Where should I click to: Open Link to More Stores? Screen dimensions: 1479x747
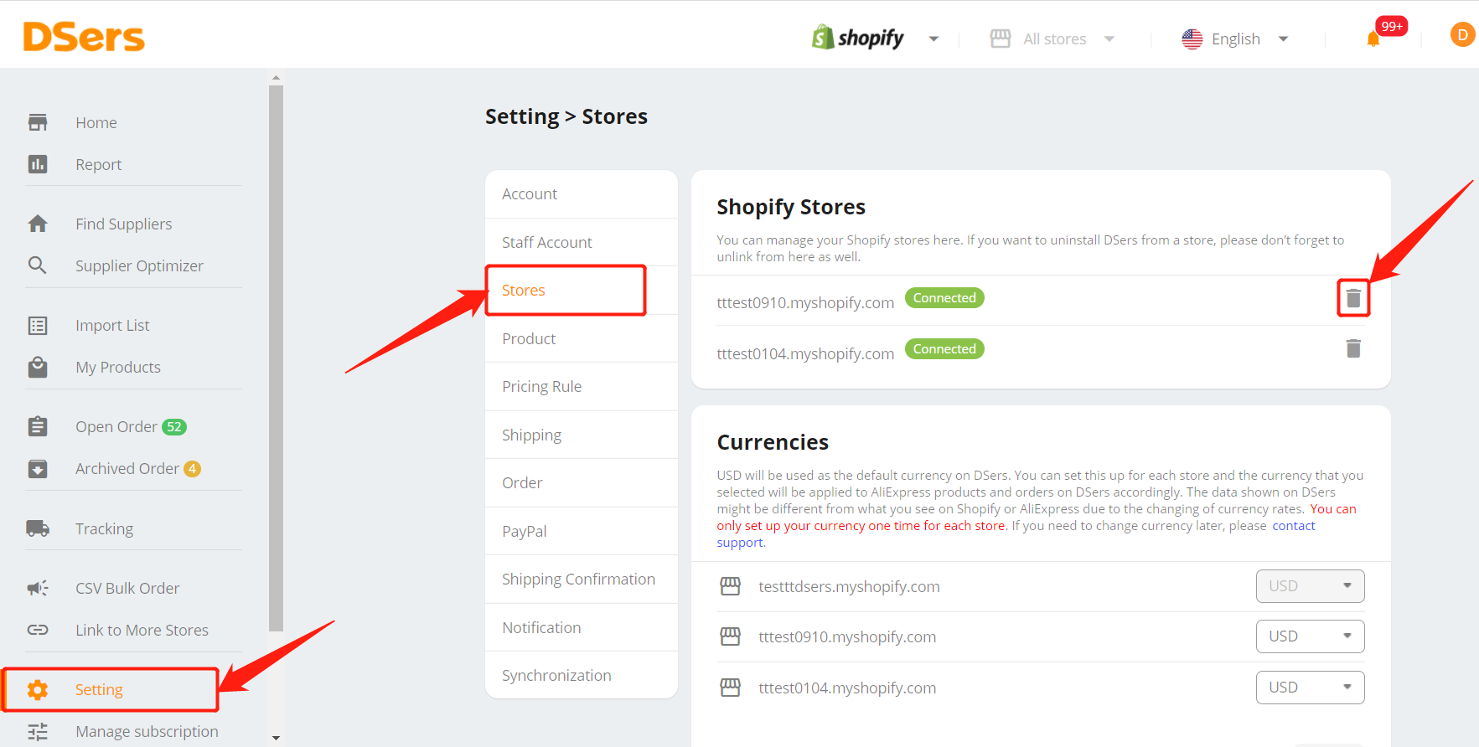pyautogui.click(x=142, y=630)
